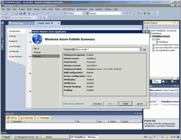Click the Solution Explorer properties toolbar icon
This screenshot has height=140, width=181.
pos(146,27)
